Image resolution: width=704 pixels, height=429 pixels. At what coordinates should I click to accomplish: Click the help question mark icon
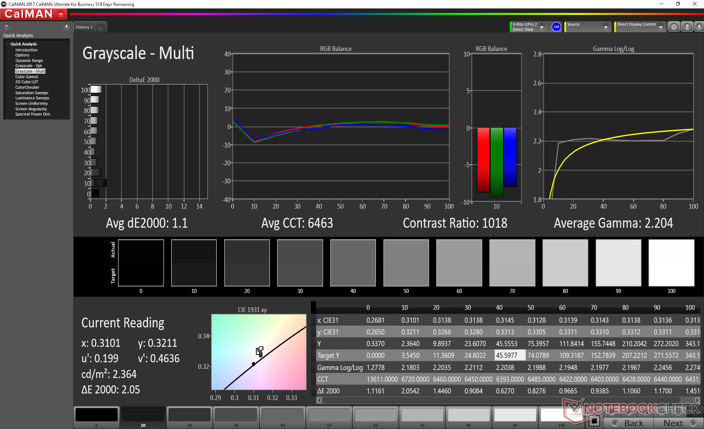(687, 27)
